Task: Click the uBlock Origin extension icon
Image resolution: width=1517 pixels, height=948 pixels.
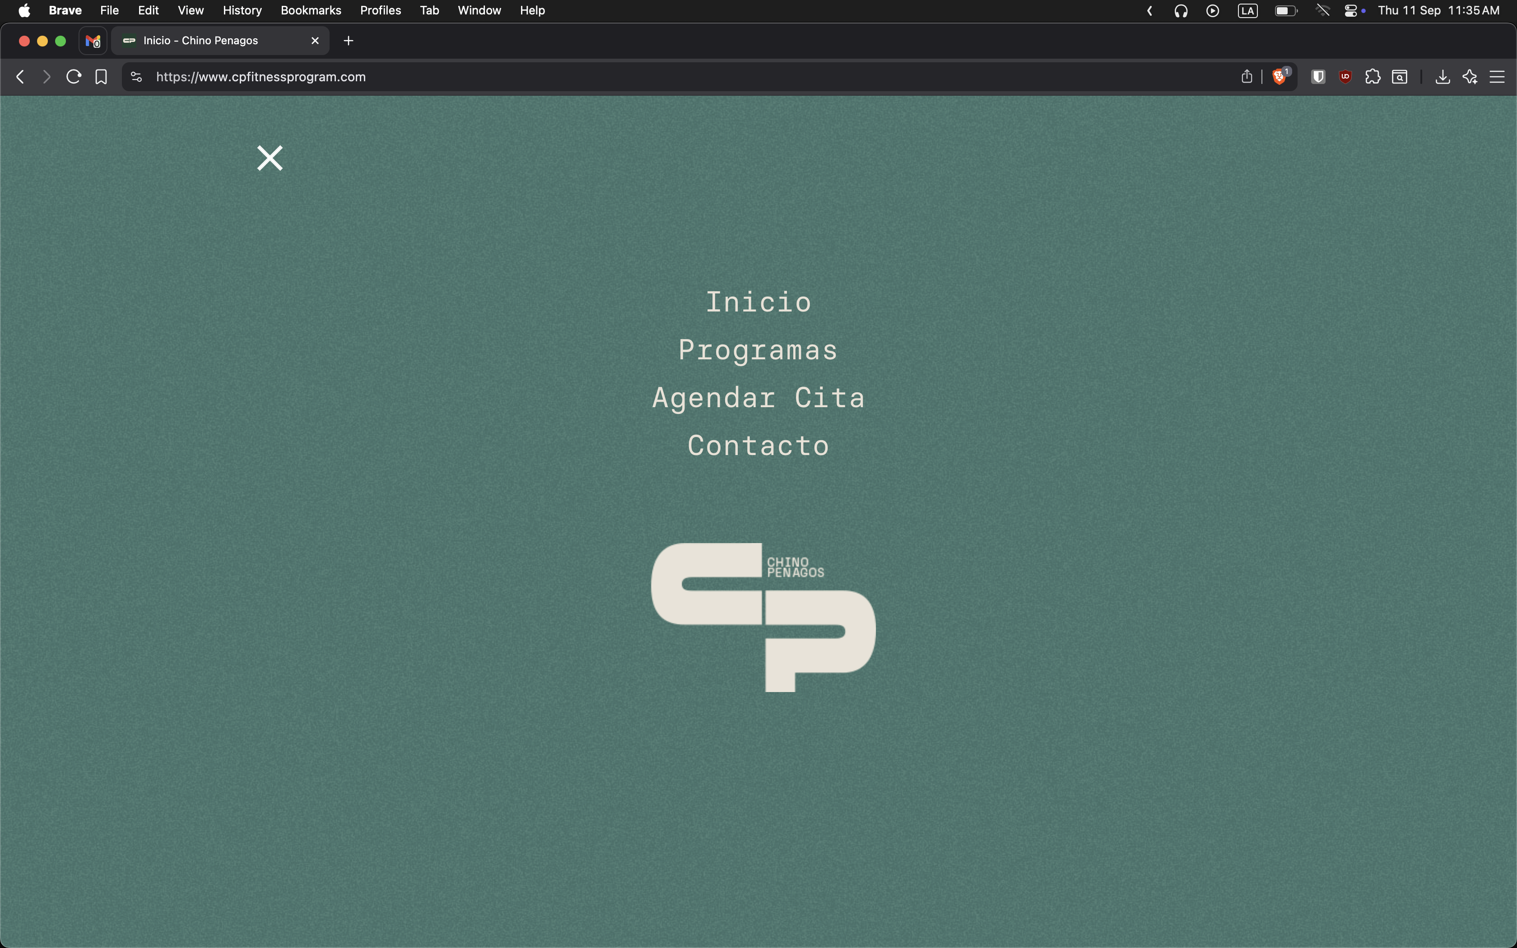Action: (x=1345, y=76)
